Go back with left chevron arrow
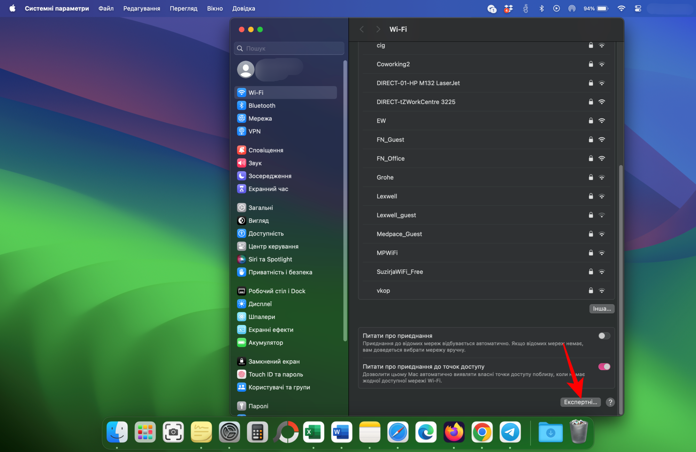The height and width of the screenshot is (452, 696). point(362,29)
